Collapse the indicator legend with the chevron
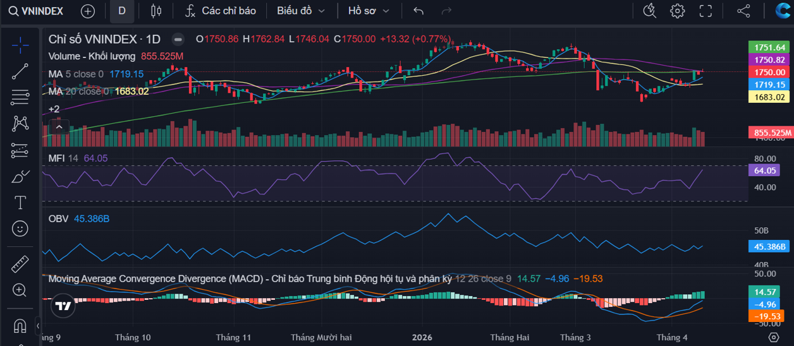The width and height of the screenshot is (794, 346). (59, 127)
